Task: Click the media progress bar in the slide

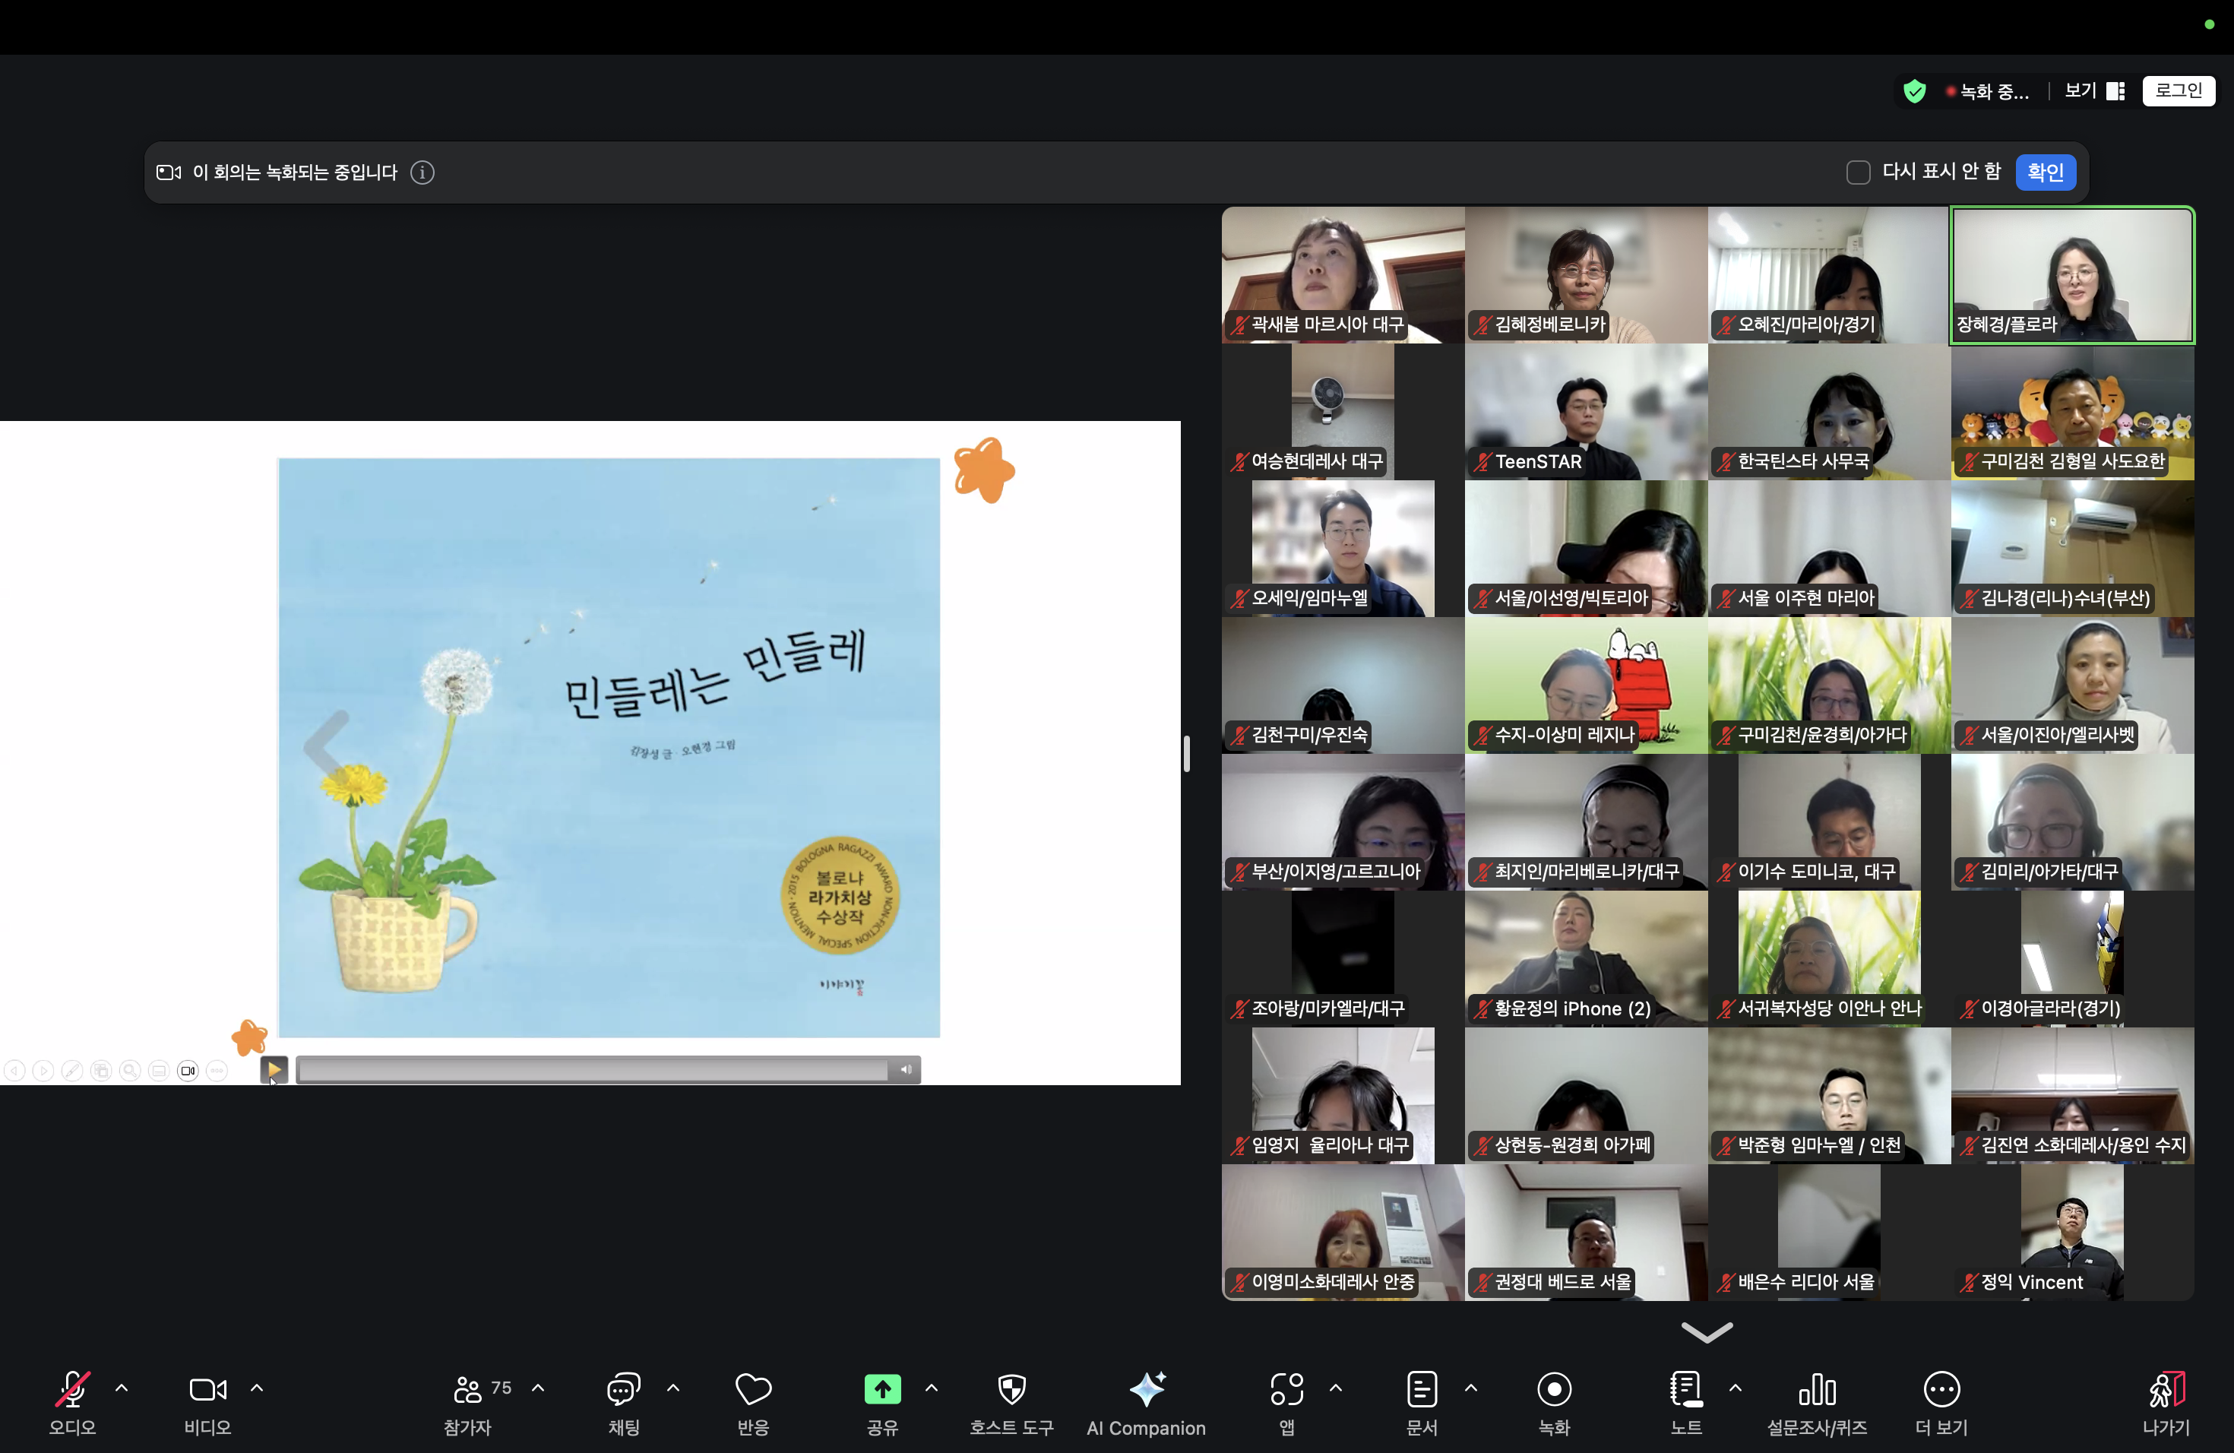Action: click(x=593, y=1070)
